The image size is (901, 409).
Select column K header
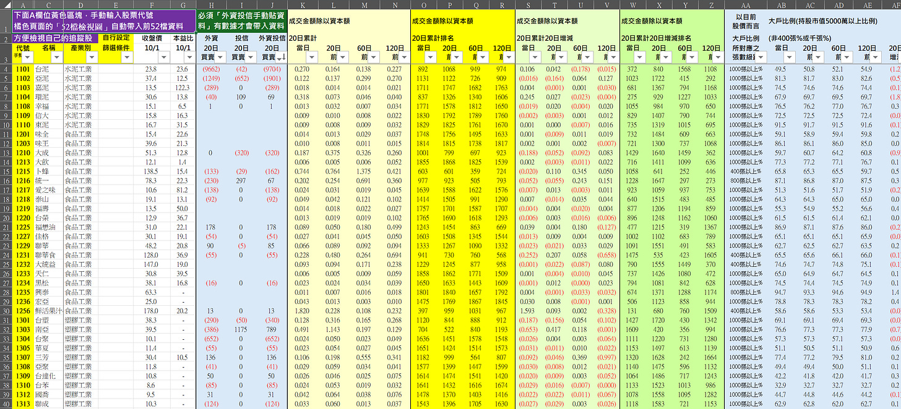(x=303, y=4)
